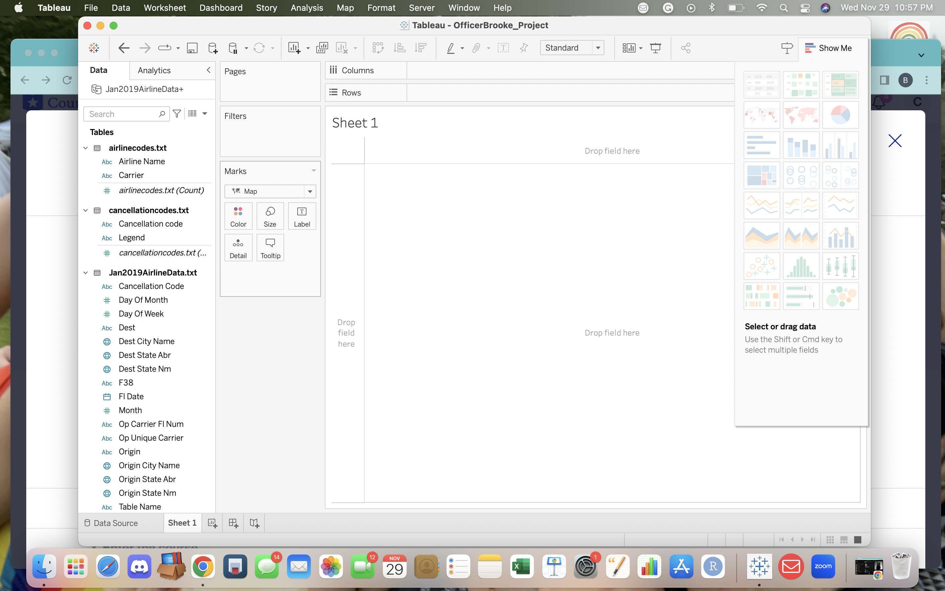Screen dimensions: 945x591
Task: Toggle the highlight tool in the toolbar
Action: pos(451,48)
